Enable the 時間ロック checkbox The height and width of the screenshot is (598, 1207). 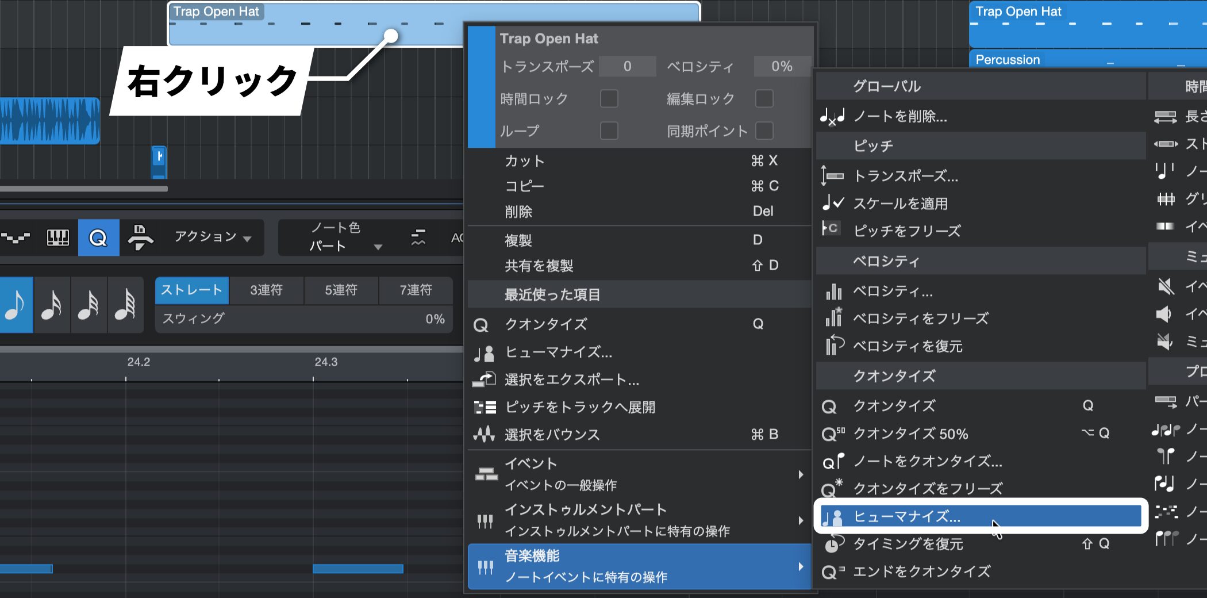pyautogui.click(x=609, y=98)
